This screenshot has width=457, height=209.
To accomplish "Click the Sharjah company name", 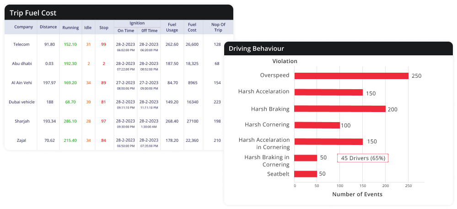I will (x=21, y=121).
